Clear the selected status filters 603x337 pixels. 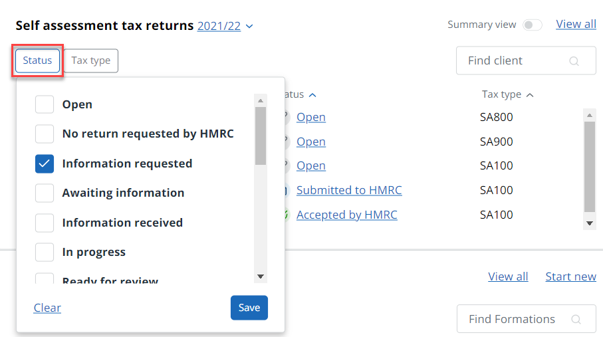pyautogui.click(x=47, y=308)
